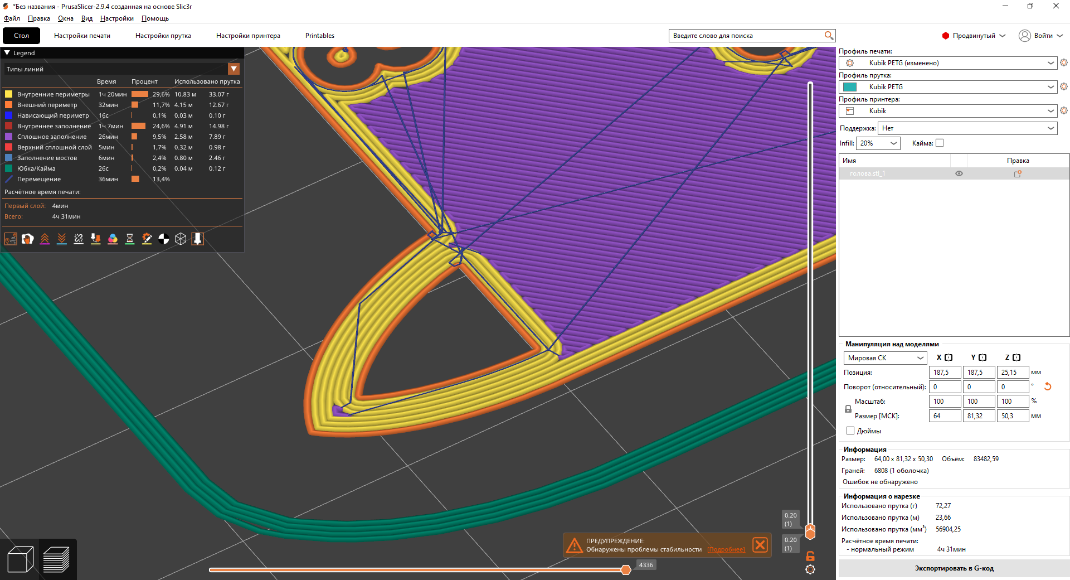Viewport: 1070px width, 580px height.
Task: Click the search magnifier icon
Action: pyautogui.click(x=829, y=36)
